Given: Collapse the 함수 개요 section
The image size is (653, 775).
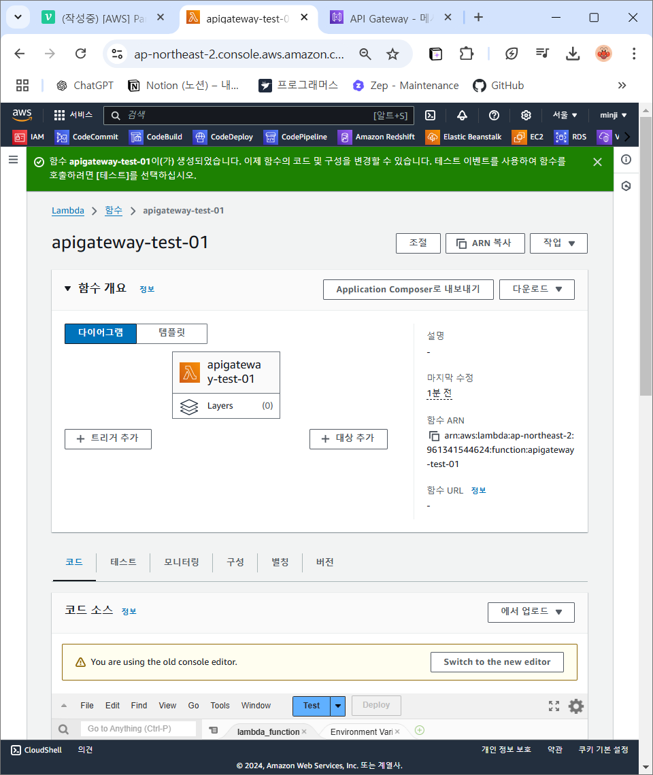Looking at the screenshot, I should (x=68, y=289).
